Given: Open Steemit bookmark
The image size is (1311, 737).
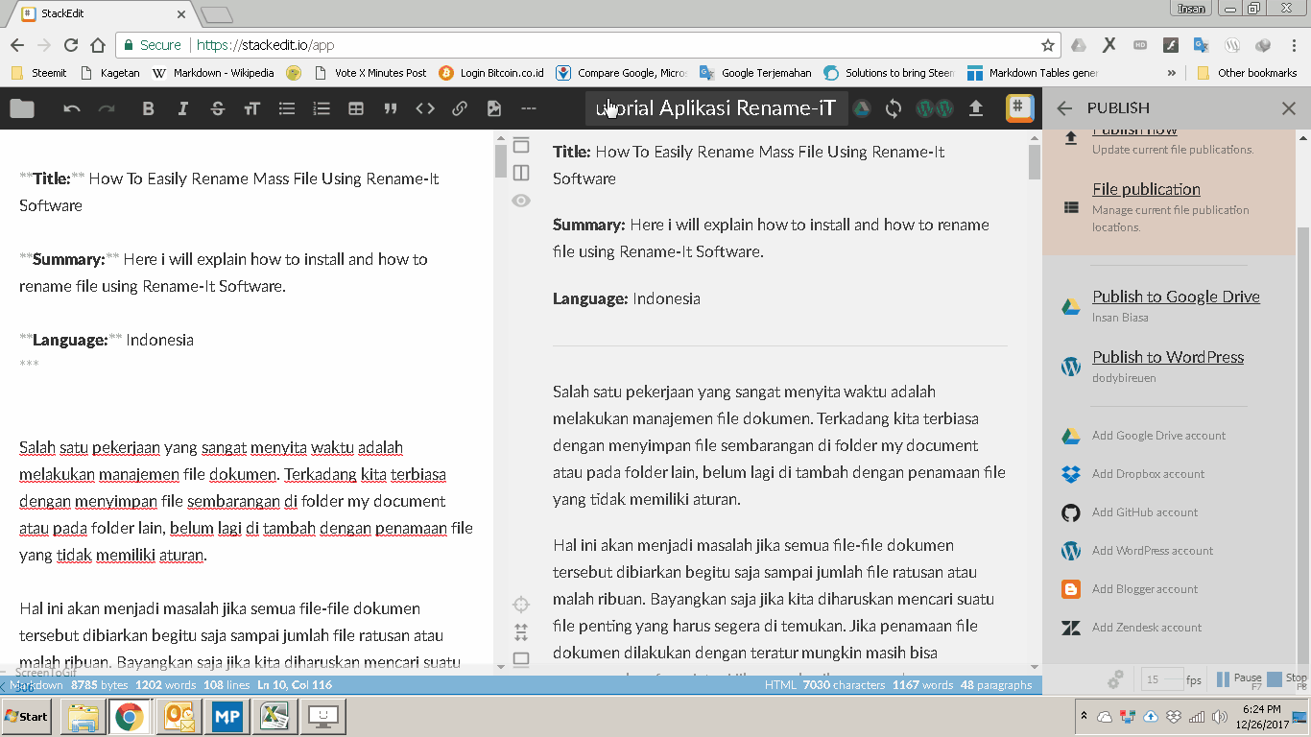Looking at the screenshot, I should click(x=38, y=73).
